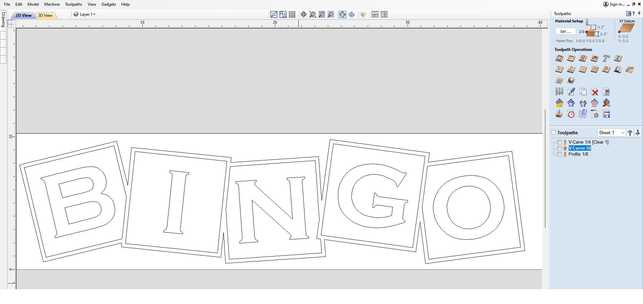The image size is (643, 304).
Task: Toggle snap grid visibility in the toolbar
Action: click(292, 14)
